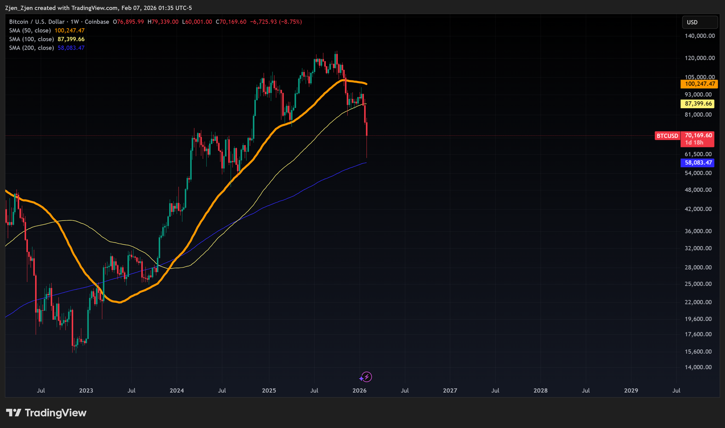The image size is (725, 428).
Task: Click the yellow 87,399.66 price tag
Action: click(x=698, y=104)
